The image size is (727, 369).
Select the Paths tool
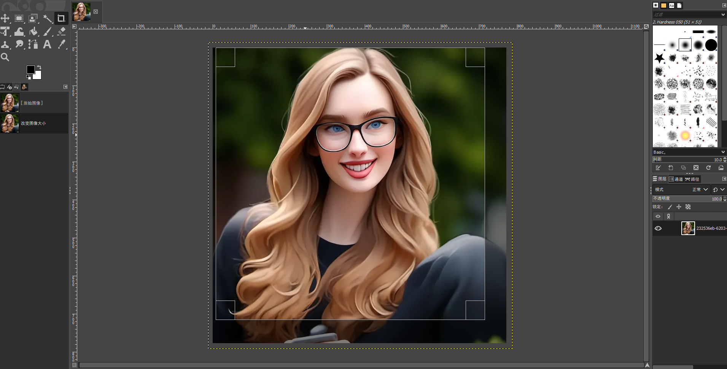(x=33, y=45)
